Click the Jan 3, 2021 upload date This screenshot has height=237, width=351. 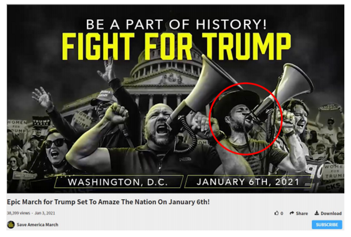45,213
